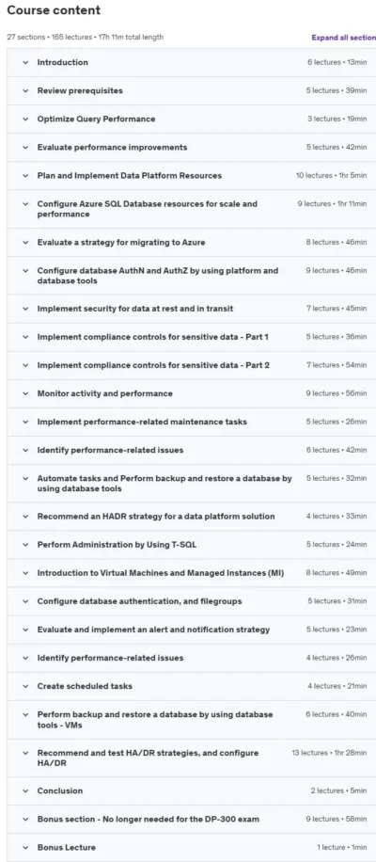Open the Optimize Query Performance section

(192, 120)
